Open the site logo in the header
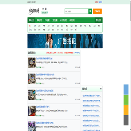The height and width of the screenshot is (131, 131). pyautogui.click(x=34, y=11)
